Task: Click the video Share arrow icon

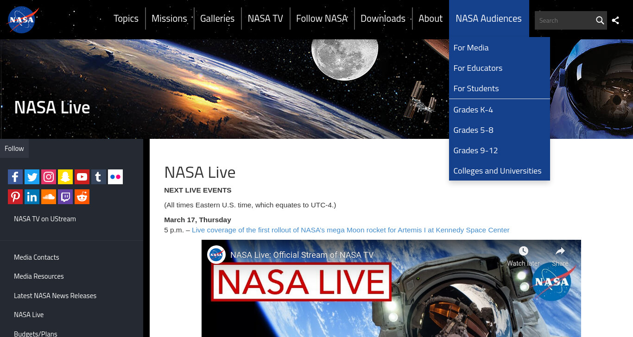Action: click(x=560, y=251)
